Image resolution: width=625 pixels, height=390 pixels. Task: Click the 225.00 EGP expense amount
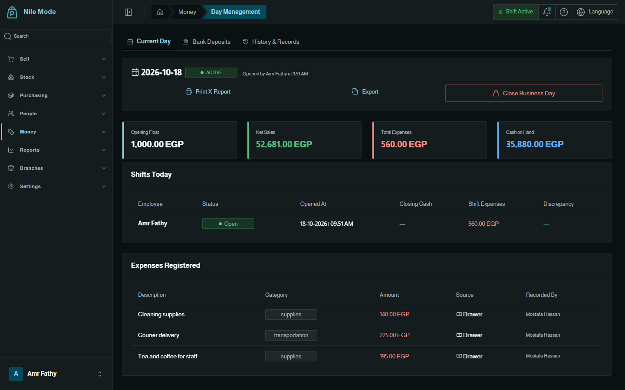(x=395, y=335)
